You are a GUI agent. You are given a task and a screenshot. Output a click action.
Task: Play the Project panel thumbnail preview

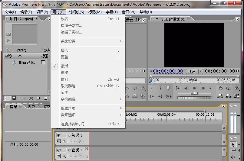8,40
